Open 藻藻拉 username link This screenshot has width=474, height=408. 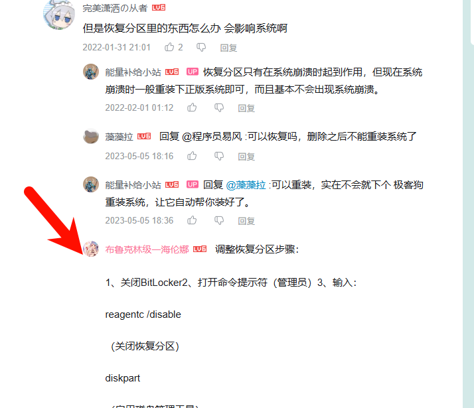pyautogui.click(x=119, y=137)
